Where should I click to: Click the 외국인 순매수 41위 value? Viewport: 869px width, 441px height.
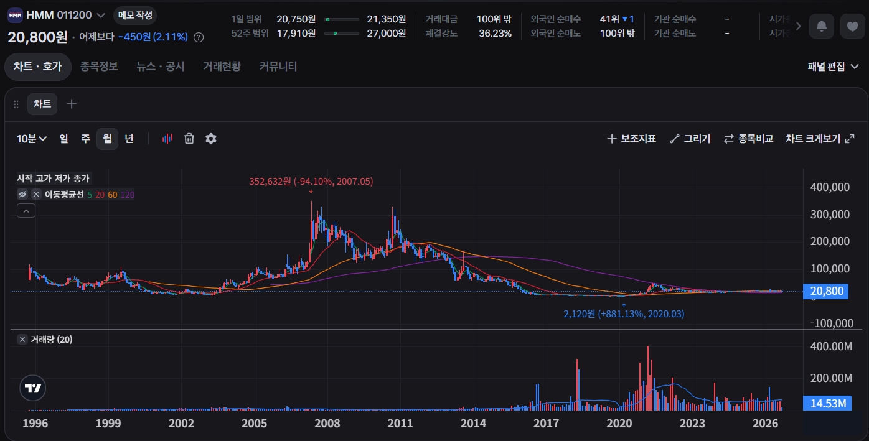pyautogui.click(x=617, y=19)
